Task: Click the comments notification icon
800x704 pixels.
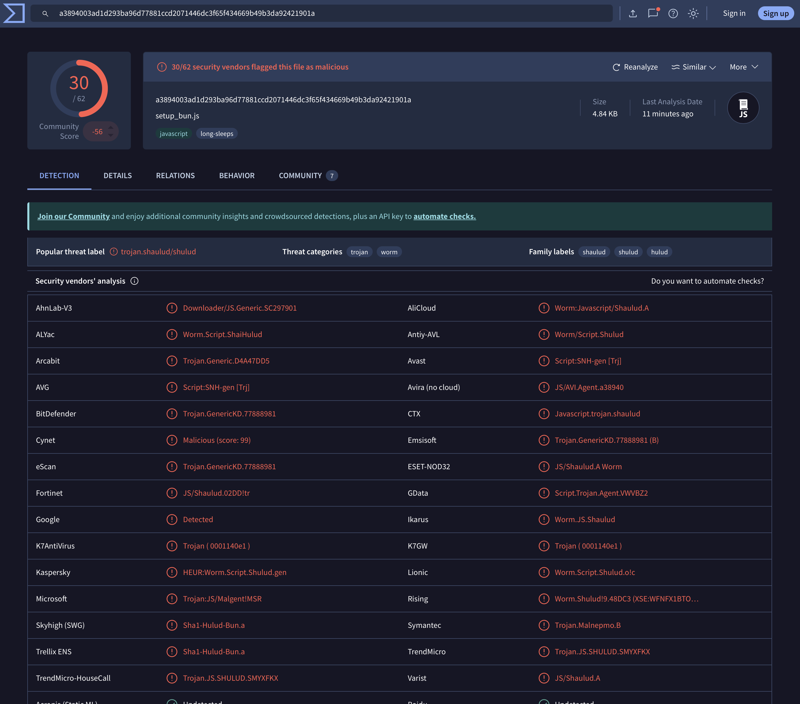Action: click(653, 13)
